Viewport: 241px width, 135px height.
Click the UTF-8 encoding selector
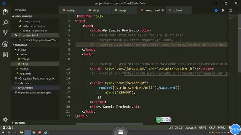coord(203,127)
